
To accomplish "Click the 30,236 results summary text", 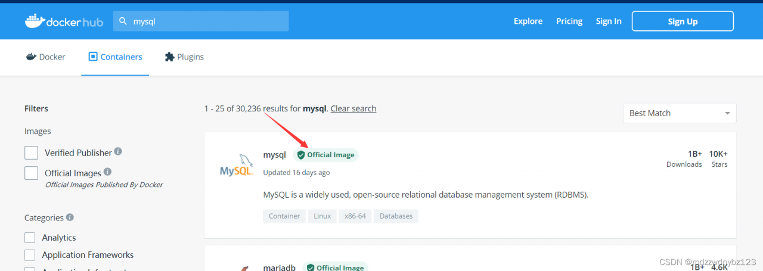I will point(265,108).
